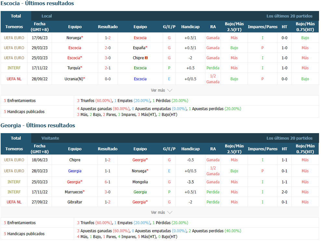Click the 0-0 result of Ucrania vs Escocia
This screenshot has width=321, height=241.
[108, 79]
